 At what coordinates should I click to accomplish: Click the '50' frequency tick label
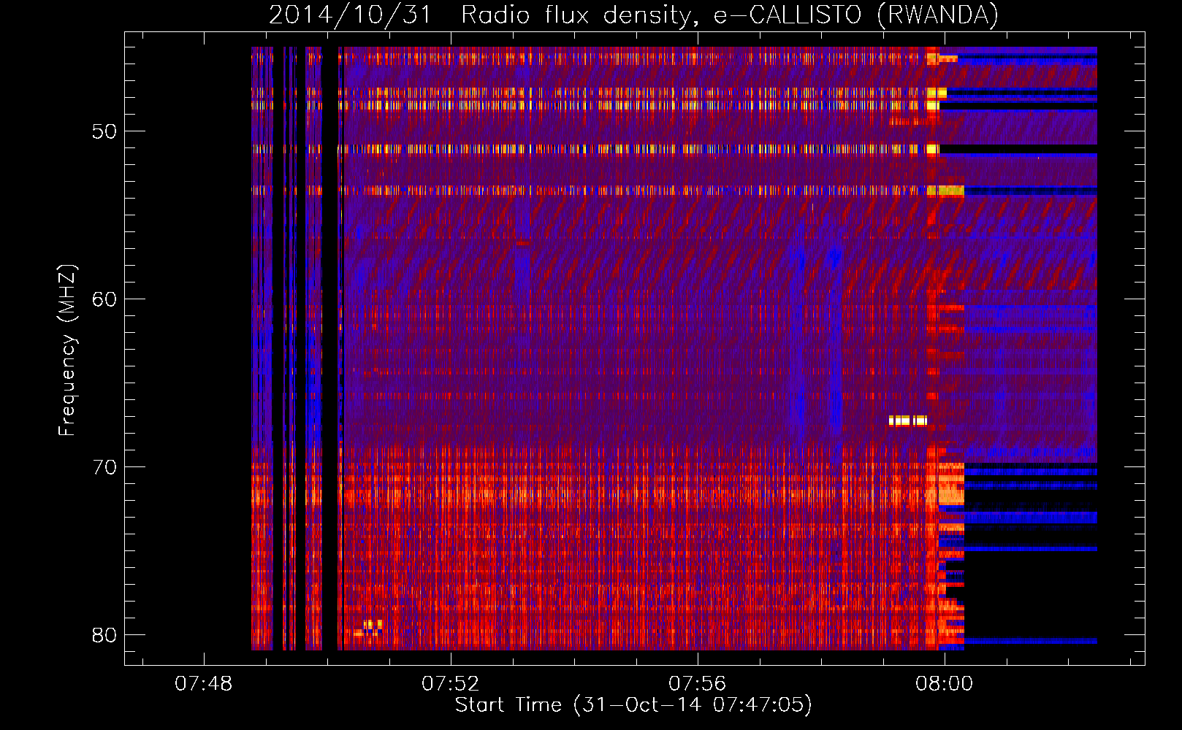click(104, 131)
